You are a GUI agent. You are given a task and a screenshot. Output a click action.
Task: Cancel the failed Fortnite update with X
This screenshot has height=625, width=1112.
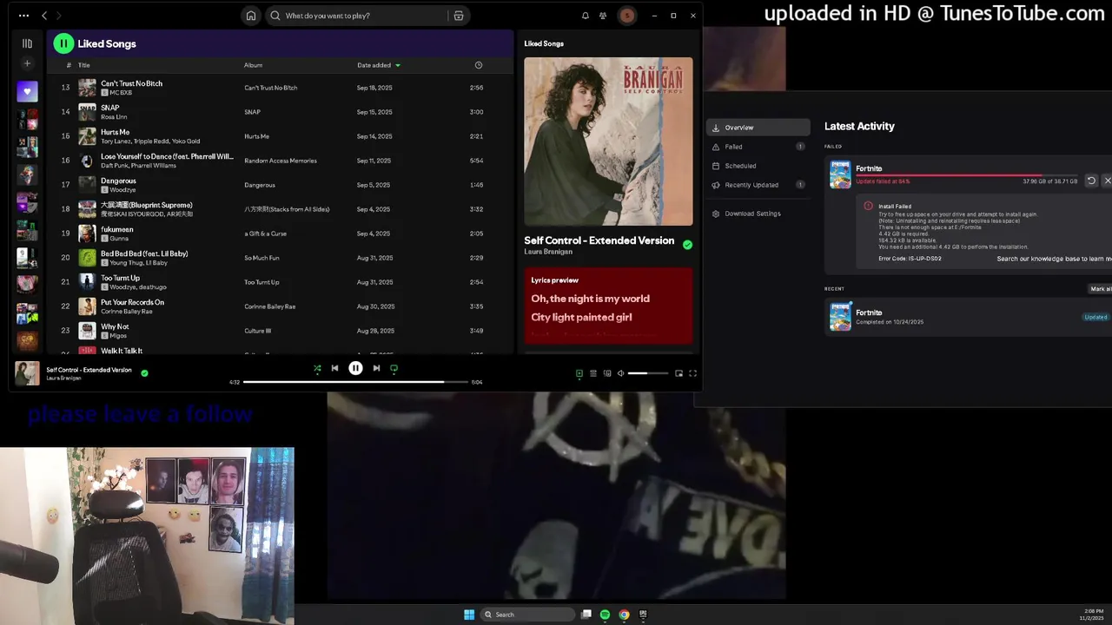(1107, 181)
